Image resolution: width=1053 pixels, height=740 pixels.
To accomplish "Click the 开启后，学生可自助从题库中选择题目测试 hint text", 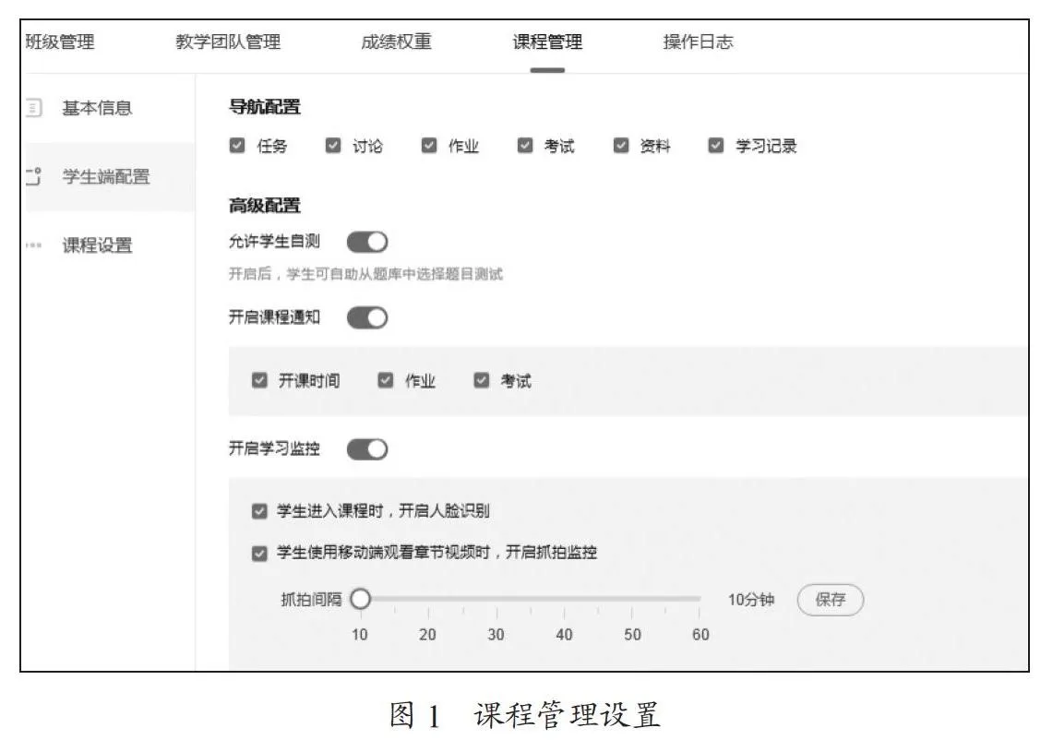I will click(366, 274).
